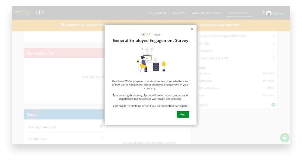Close the engagement survey dialog
Viewport: 302px width, 161px height.
tap(192, 29)
